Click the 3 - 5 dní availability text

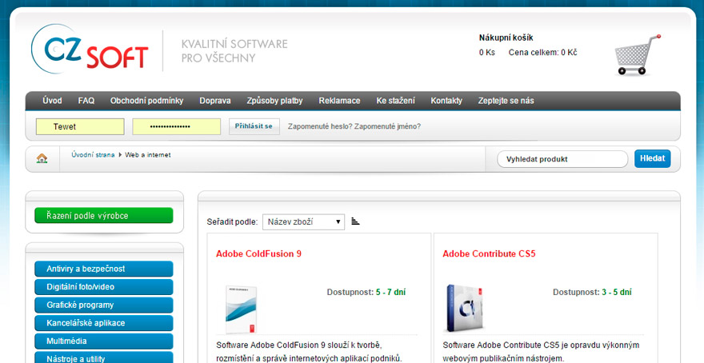(617, 292)
